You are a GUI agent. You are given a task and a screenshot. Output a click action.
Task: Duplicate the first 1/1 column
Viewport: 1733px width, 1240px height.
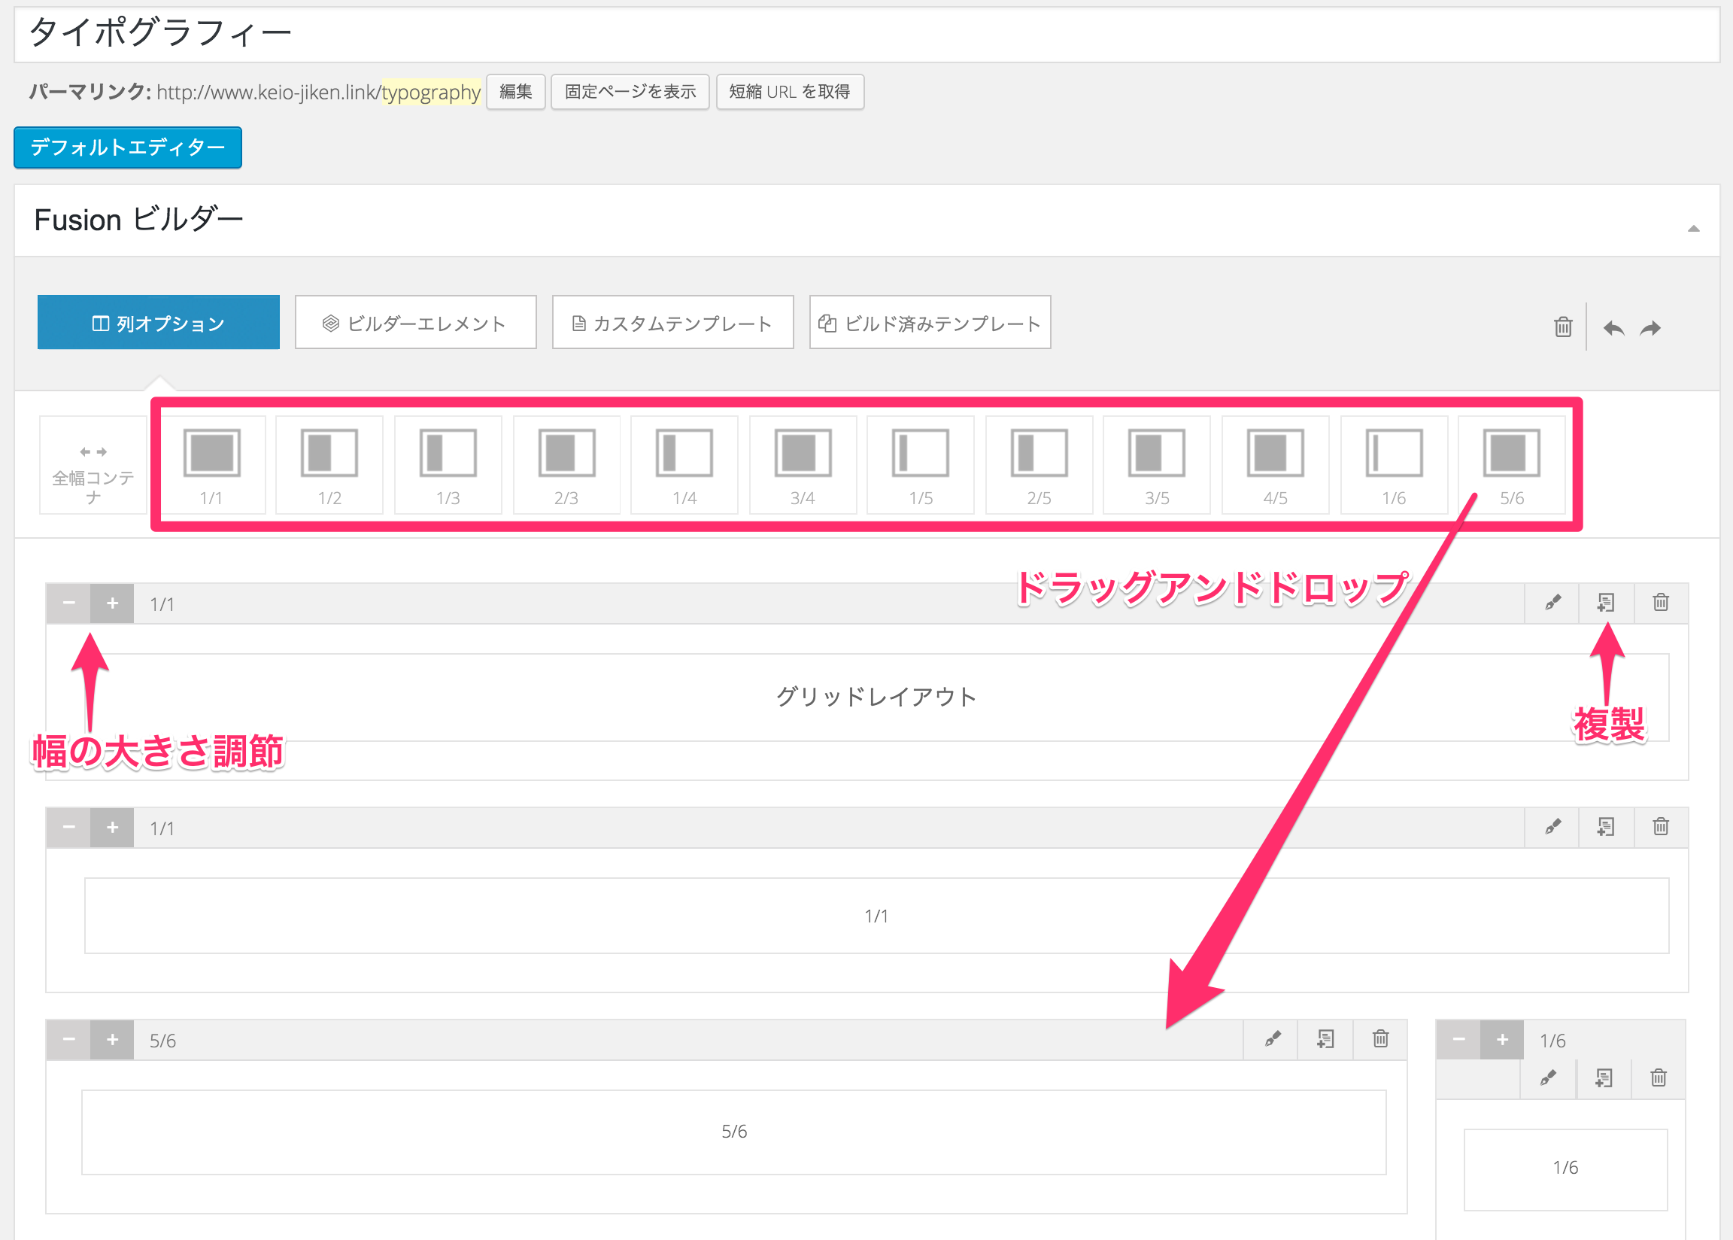pos(1606,603)
